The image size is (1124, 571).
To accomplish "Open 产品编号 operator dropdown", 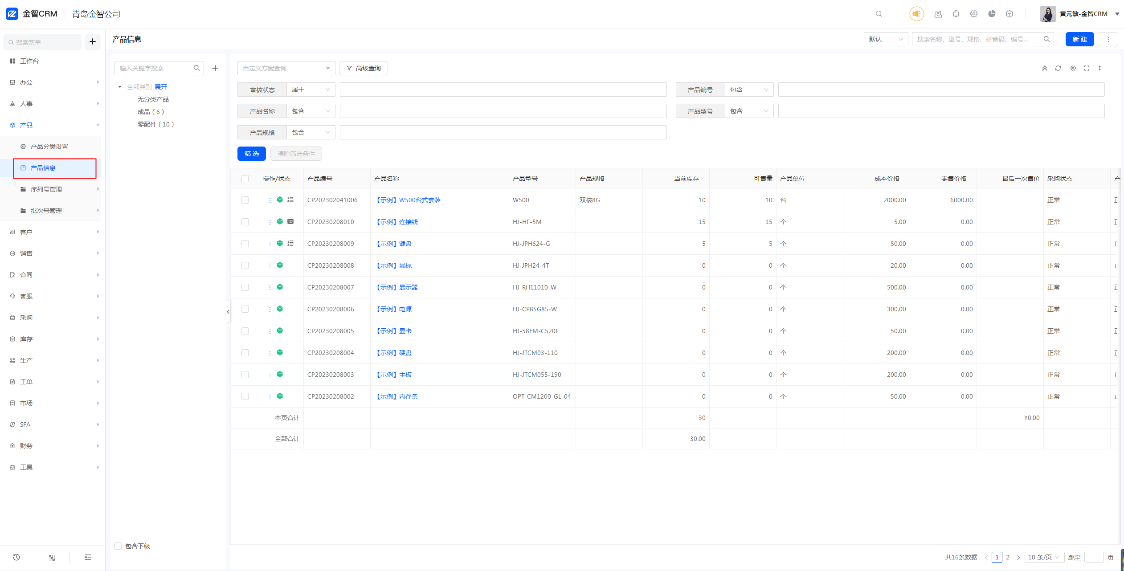I will click(749, 90).
